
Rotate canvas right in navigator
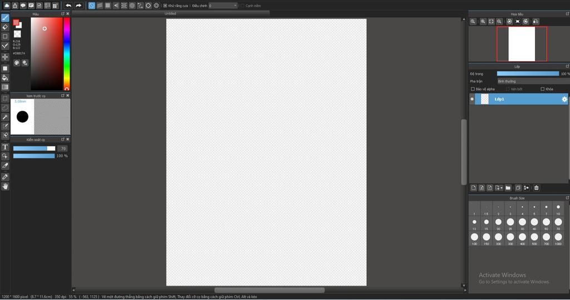[525, 22]
